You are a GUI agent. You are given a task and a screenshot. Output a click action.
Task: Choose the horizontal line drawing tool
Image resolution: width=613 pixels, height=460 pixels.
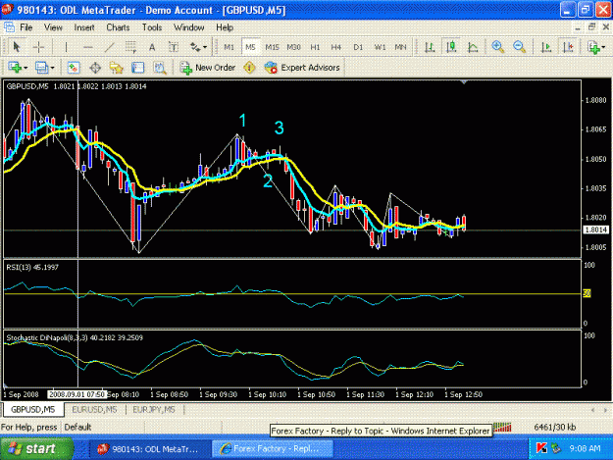(x=88, y=47)
